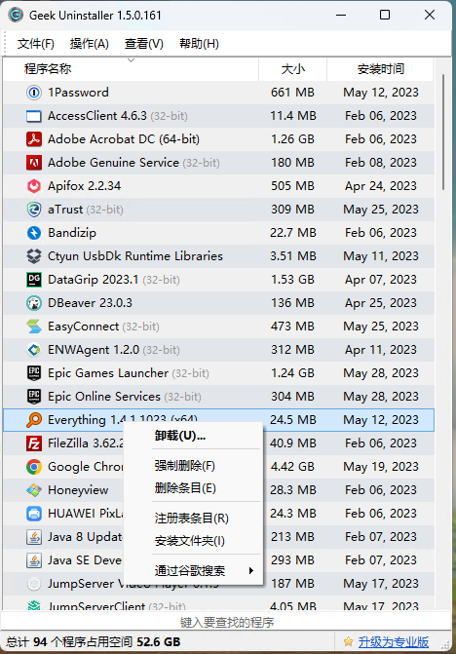
Task: Click the Apifox icon
Action: click(34, 185)
